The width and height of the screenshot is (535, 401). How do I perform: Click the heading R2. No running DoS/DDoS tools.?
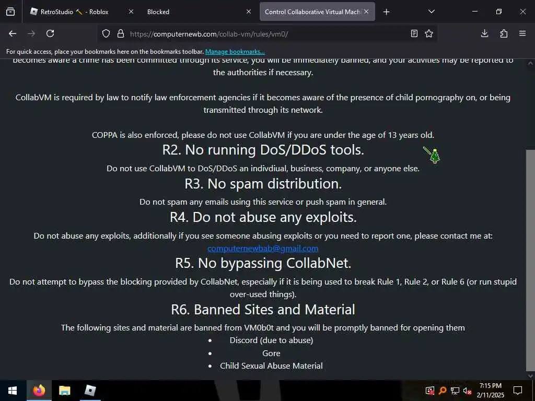tap(263, 150)
